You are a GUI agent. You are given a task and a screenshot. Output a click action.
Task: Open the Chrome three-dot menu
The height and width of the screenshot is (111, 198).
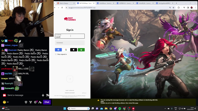(195, 8)
